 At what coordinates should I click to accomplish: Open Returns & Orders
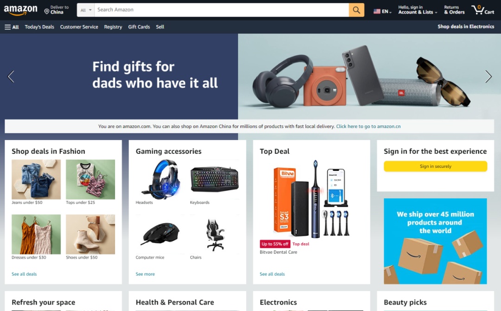click(x=454, y=10)
